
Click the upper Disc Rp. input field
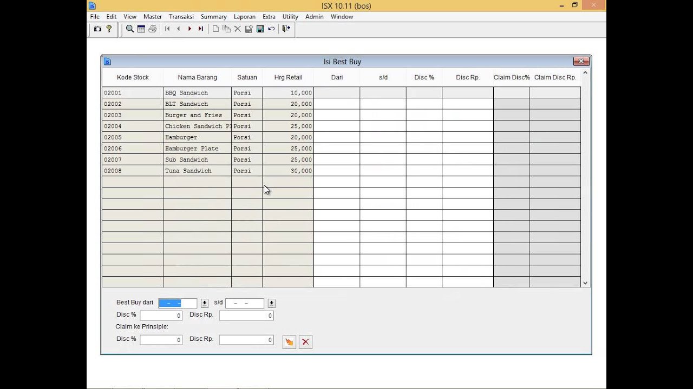click(x=246, y=316)
